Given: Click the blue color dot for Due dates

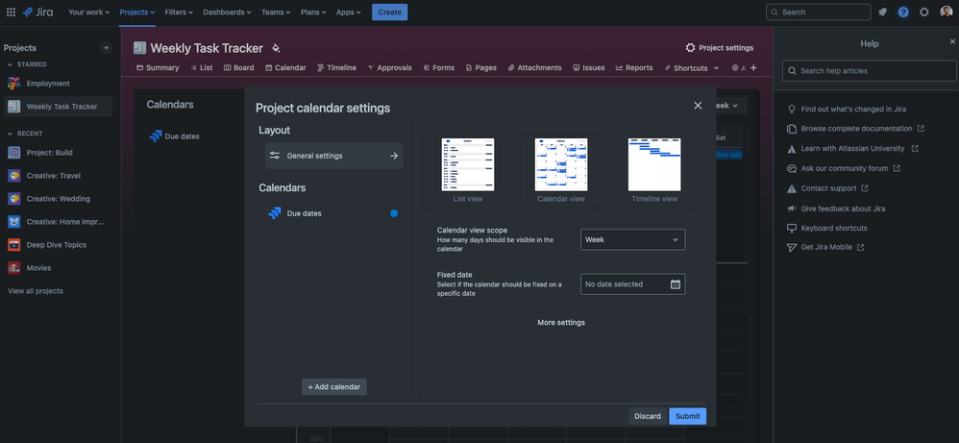Looking at the screenshot, I should click(x=394, y=213).
